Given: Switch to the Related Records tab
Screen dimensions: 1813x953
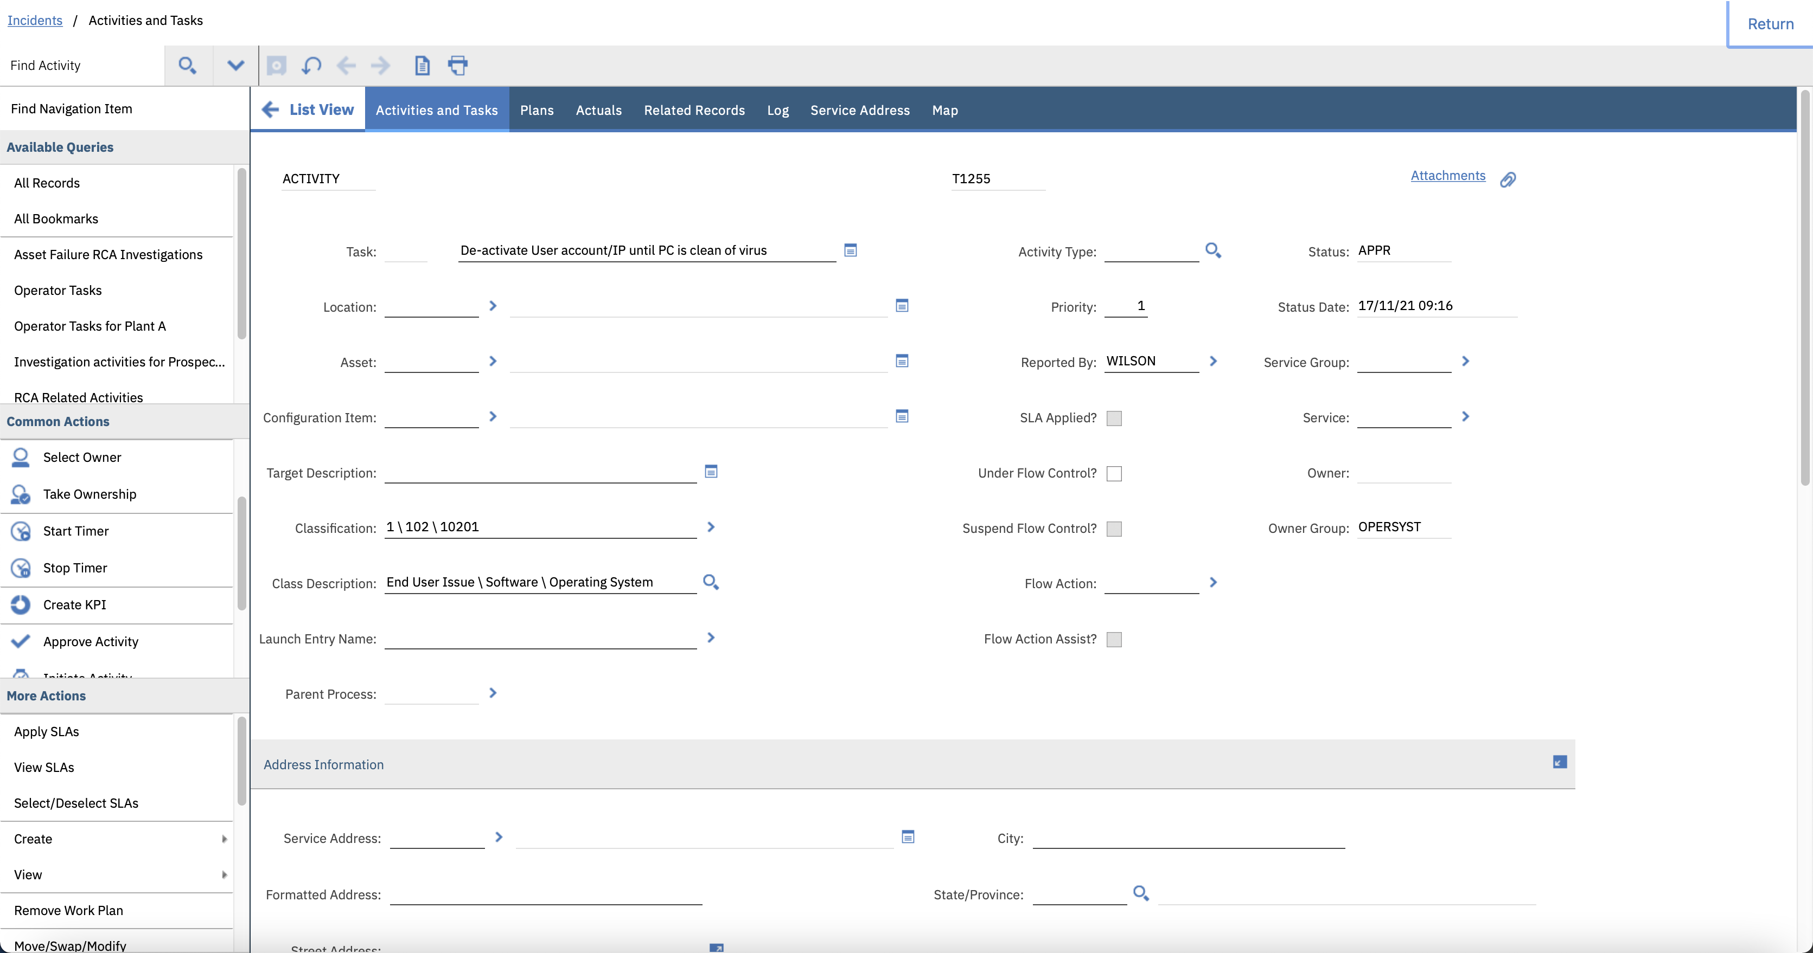Looking at the screenshot, I should tap(694, 111).
